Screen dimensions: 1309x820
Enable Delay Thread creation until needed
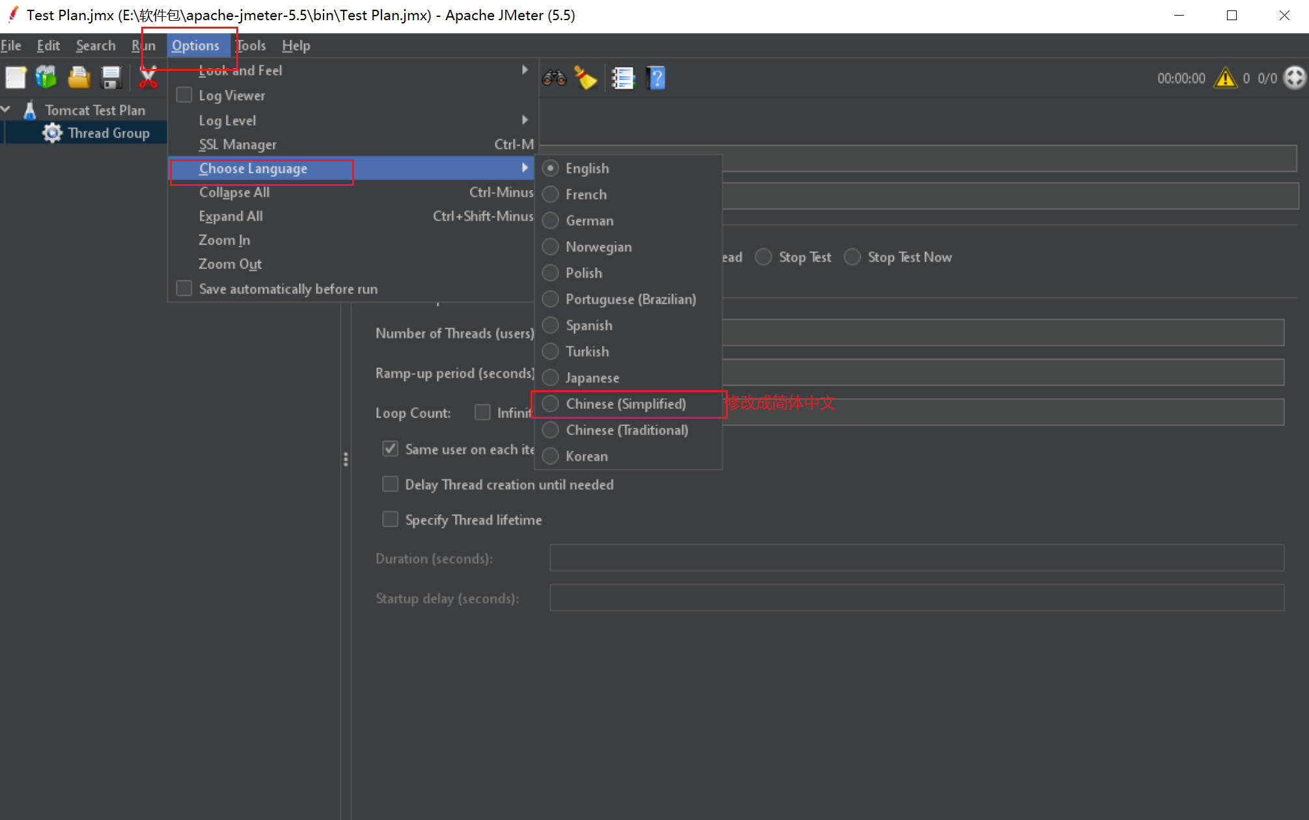[x=390, y=484]
